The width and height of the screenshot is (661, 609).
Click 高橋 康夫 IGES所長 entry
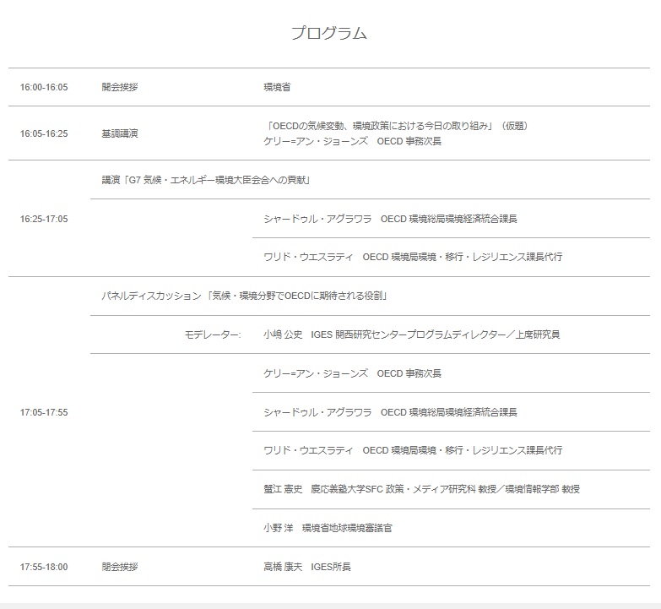coord(307,567)
